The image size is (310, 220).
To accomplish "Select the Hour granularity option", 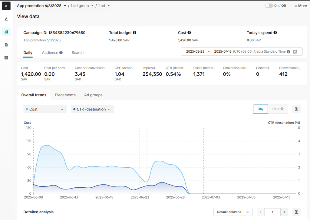I will tap(278, 109).
